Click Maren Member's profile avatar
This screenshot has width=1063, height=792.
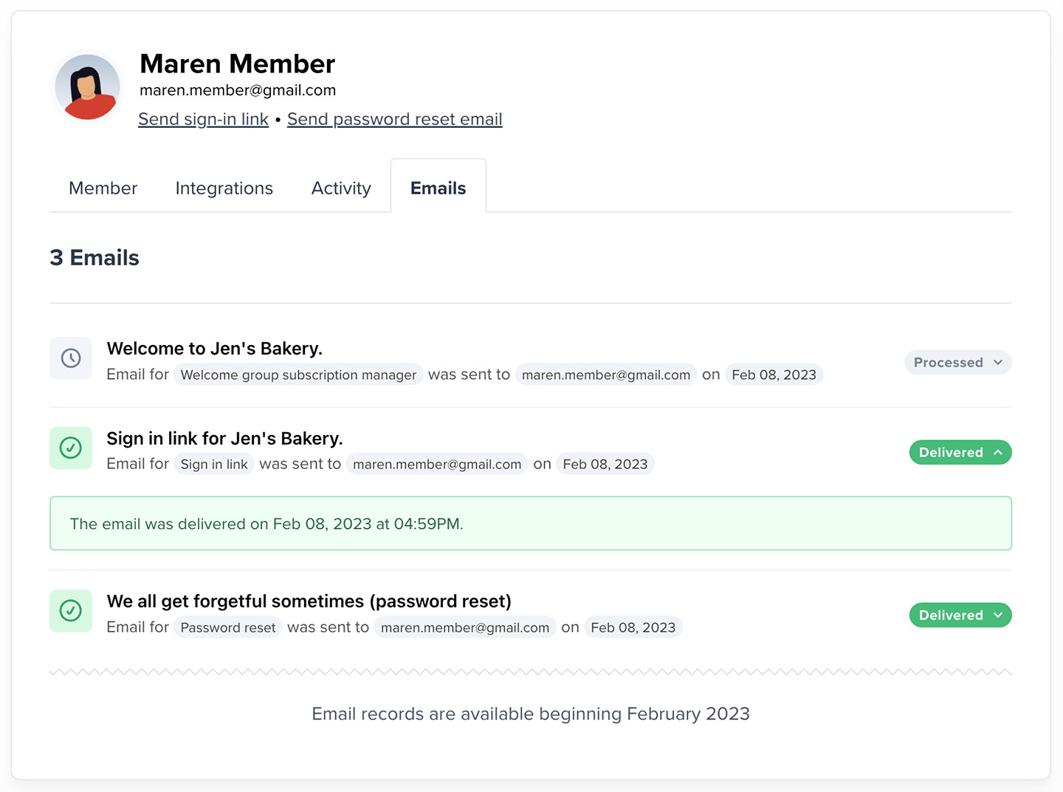click(87, 86)
